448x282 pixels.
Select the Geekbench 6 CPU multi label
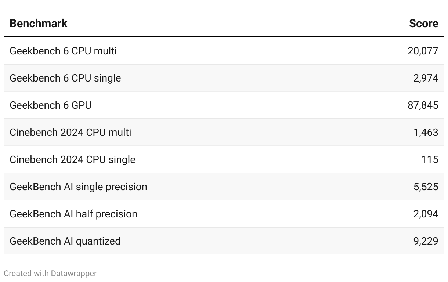(x=63, y=51)
